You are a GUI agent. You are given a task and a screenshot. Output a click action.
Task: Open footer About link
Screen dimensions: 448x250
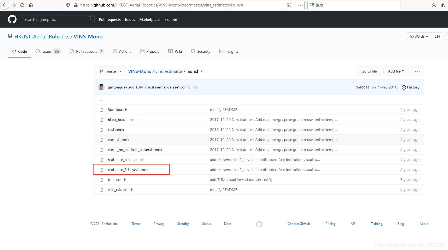point(424,224)
